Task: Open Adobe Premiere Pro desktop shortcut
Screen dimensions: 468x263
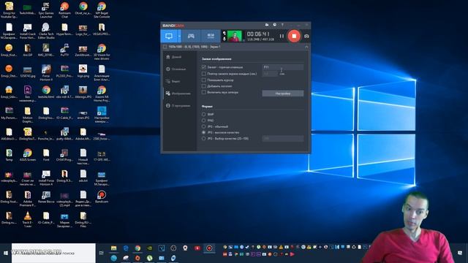Action: (28, 199)
